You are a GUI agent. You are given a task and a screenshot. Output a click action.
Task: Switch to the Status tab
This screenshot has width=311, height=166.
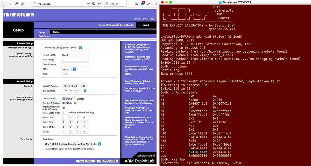point(56,32)
